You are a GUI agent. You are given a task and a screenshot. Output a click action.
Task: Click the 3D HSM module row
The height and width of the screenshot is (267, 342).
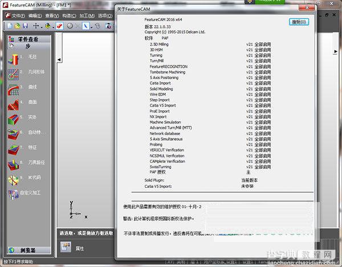point(210,50)
